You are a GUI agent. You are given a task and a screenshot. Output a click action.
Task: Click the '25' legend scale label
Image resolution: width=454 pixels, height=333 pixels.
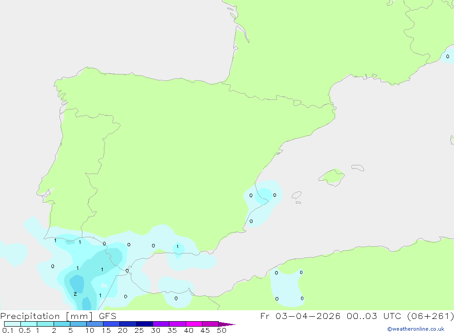(139, 330)
